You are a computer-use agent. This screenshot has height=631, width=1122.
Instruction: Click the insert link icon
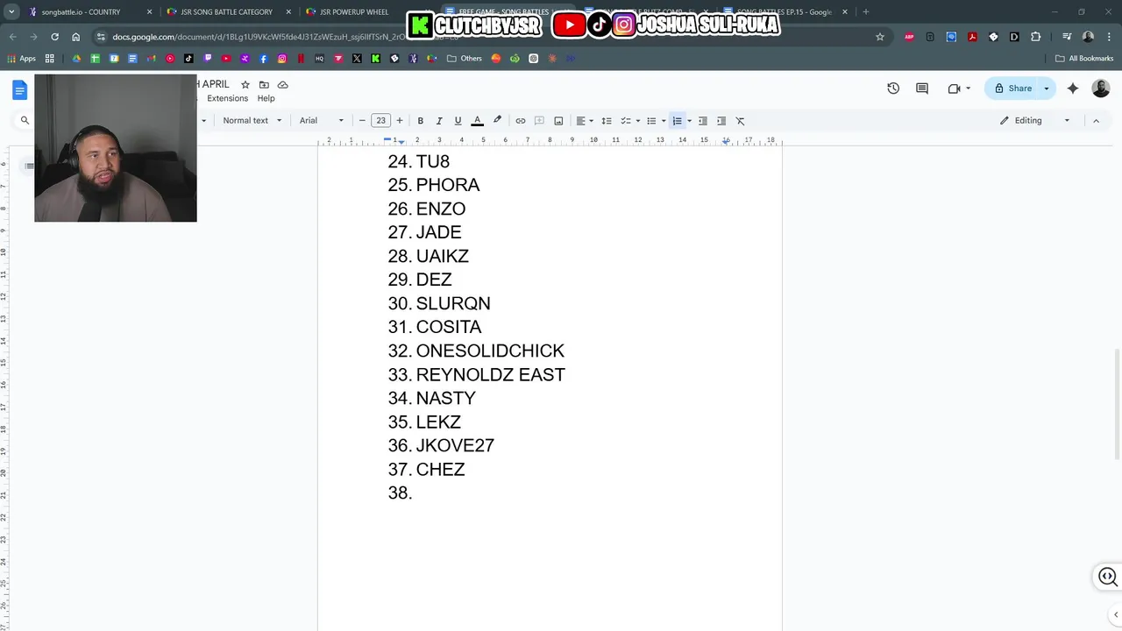521,121
